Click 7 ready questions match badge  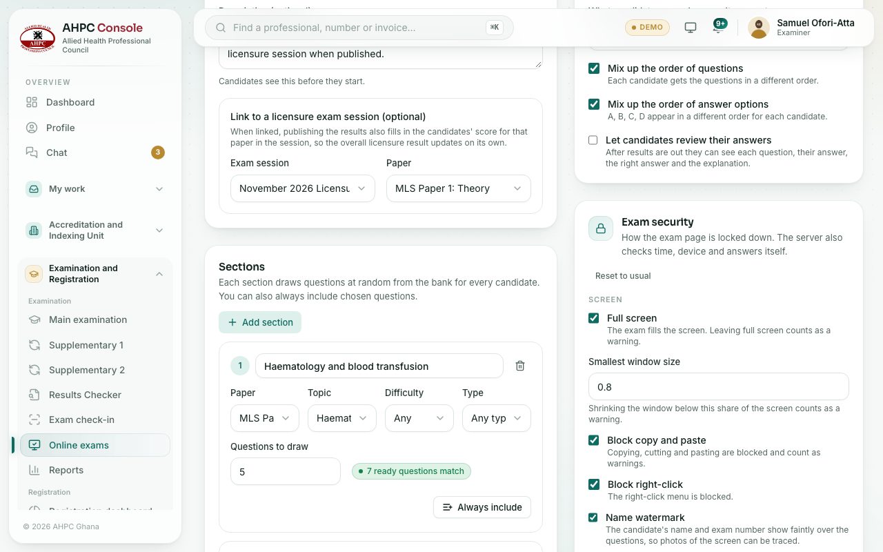pyautogui.click(x=411, y=471)
